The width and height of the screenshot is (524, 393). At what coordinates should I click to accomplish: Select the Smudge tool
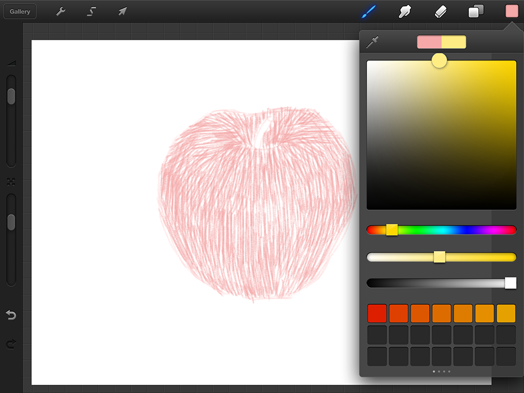click(405, 11)
